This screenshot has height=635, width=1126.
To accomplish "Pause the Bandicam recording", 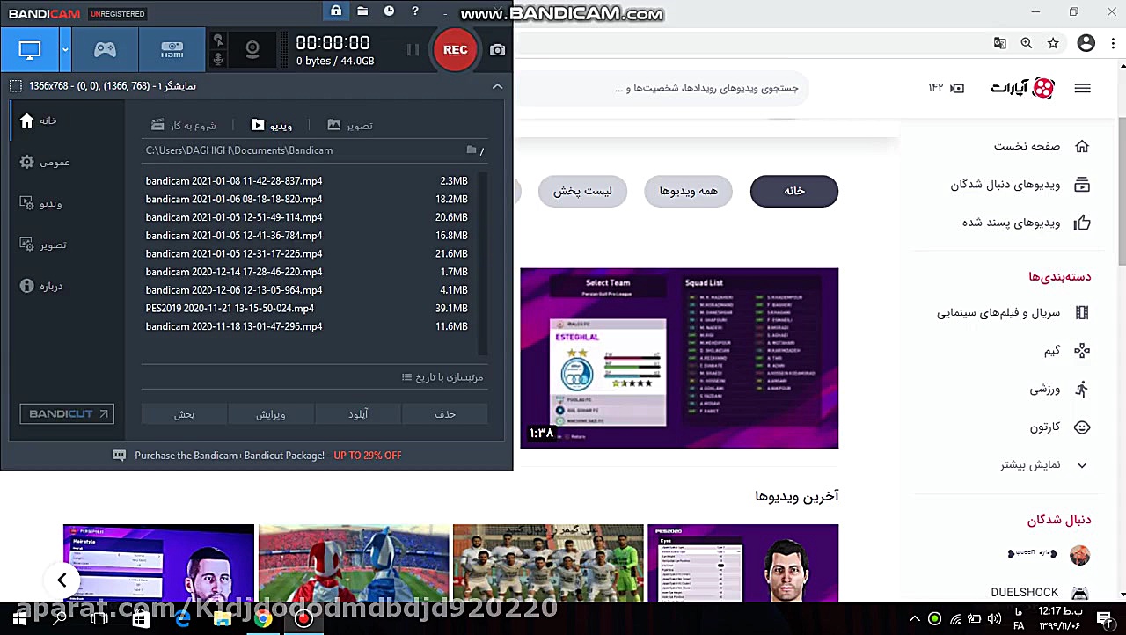I will 413,50.
